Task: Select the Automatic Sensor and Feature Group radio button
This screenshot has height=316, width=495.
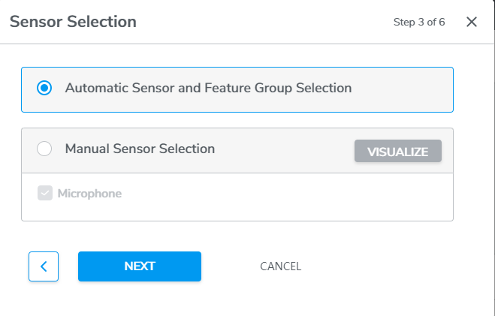Action: click(44, 88)
